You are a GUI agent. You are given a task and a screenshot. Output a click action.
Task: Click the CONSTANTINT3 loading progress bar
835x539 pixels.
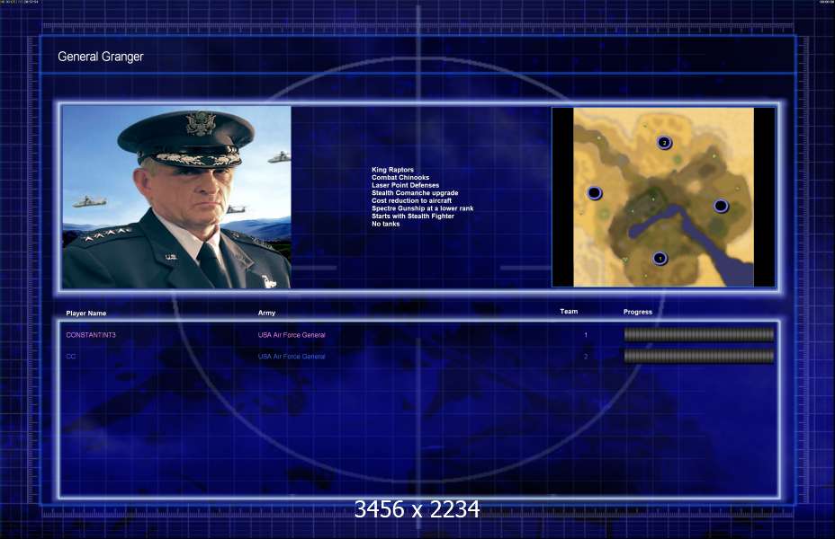coord(698,334)
